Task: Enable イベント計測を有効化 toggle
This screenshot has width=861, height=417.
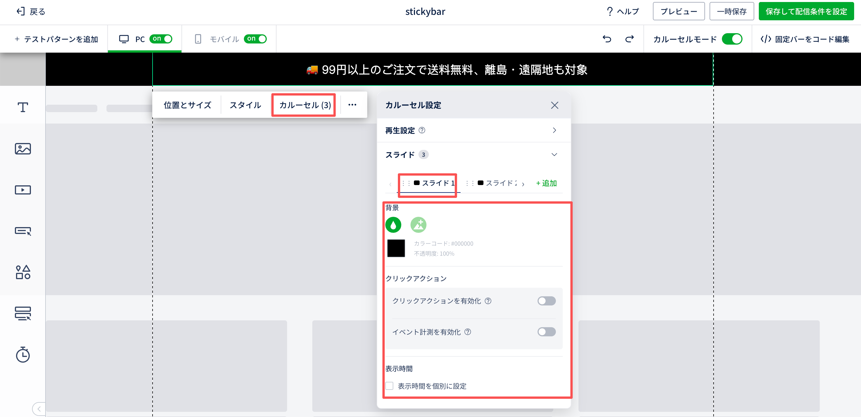Action: [x=546, y=332]
